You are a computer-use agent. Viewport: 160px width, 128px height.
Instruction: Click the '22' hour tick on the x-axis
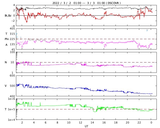[139, 122]
